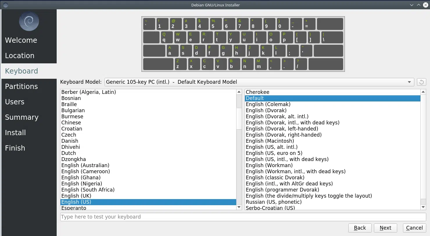Select the divide/multiply keys toggle variant
Screen dimensions: 430x236
(x=333, y=196)
